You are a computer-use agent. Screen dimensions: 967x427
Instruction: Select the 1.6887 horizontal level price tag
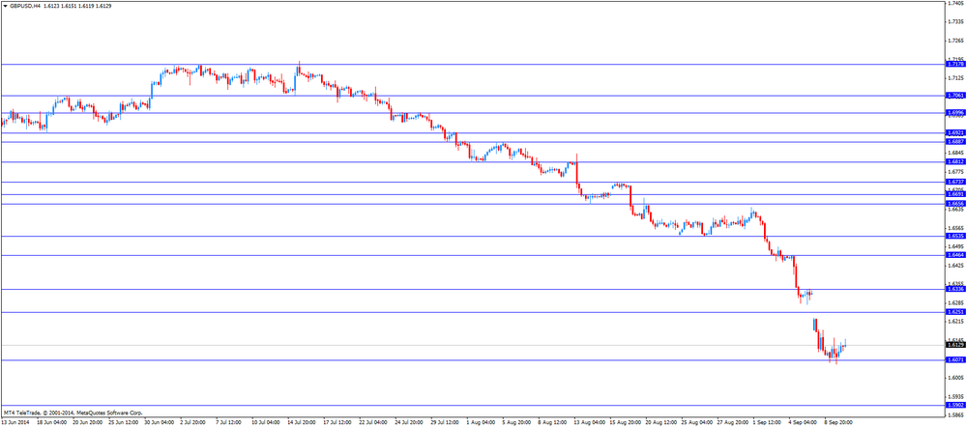click(954, 142)
